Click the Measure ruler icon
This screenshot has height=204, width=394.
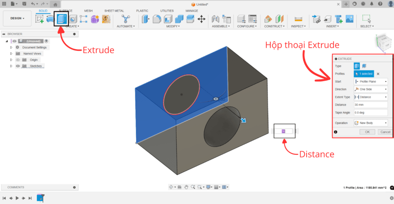[298, 19]
